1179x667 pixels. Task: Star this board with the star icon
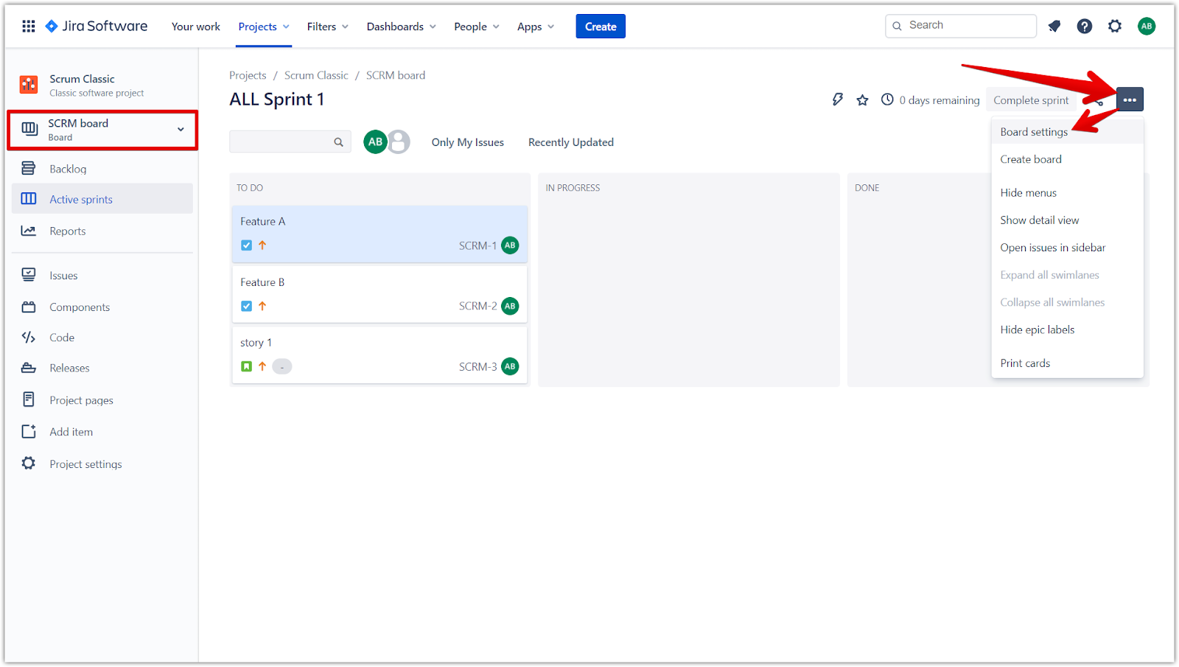pyautogui.click(x=862, y=100)
